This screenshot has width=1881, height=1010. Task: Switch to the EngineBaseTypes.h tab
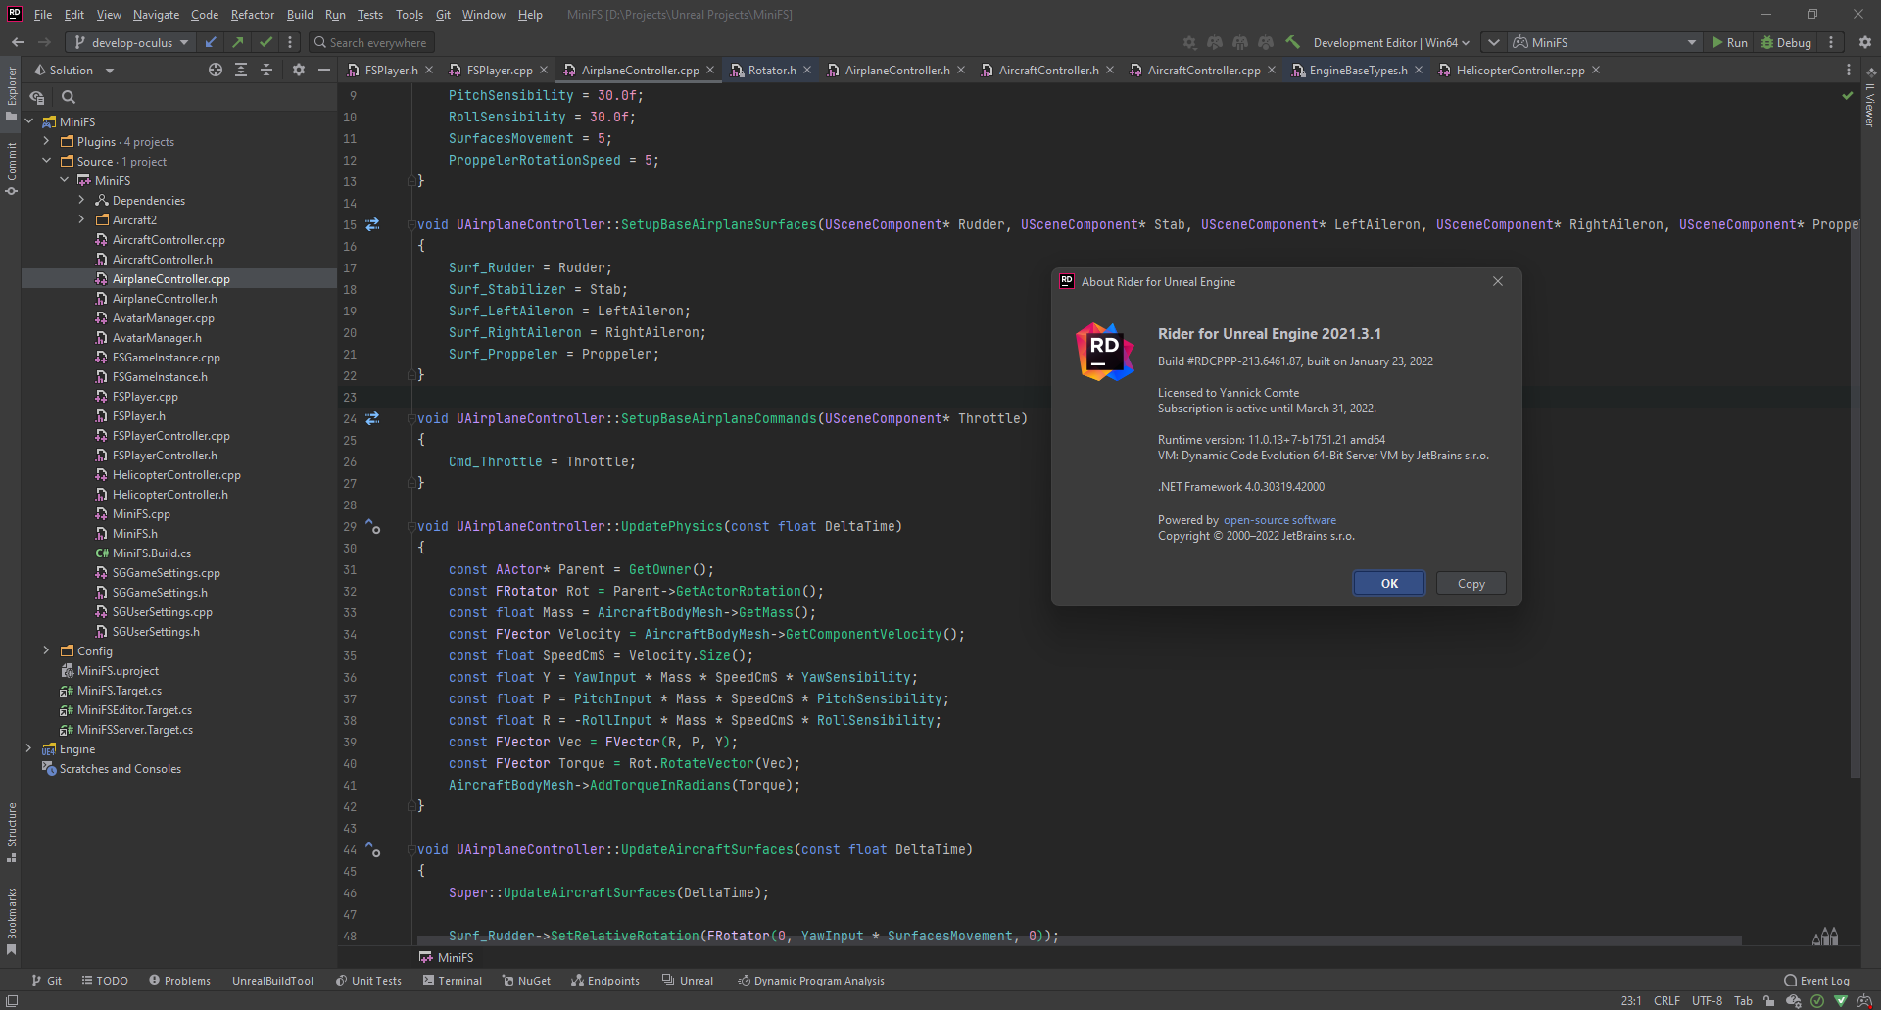tap(1358, 71)
